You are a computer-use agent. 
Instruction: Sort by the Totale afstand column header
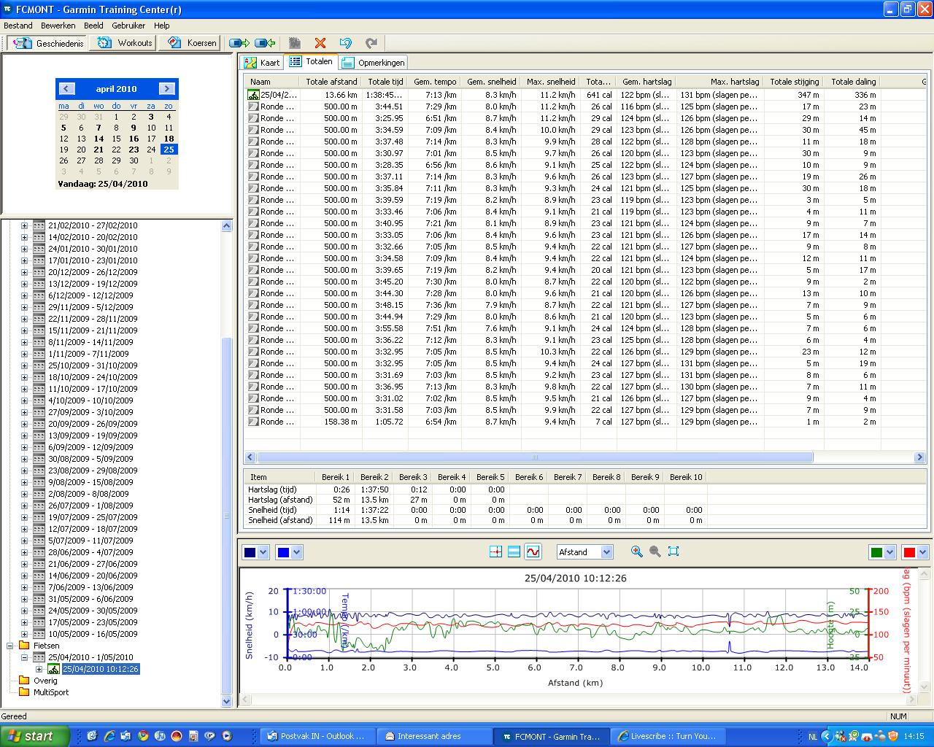click(x=331, y=82)
